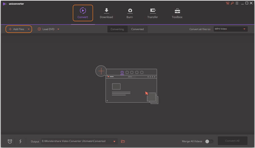Click the big plus add-file circle

point(101,71)
